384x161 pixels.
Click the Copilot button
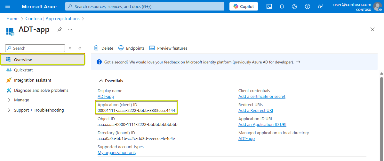[x=244, y=6]
